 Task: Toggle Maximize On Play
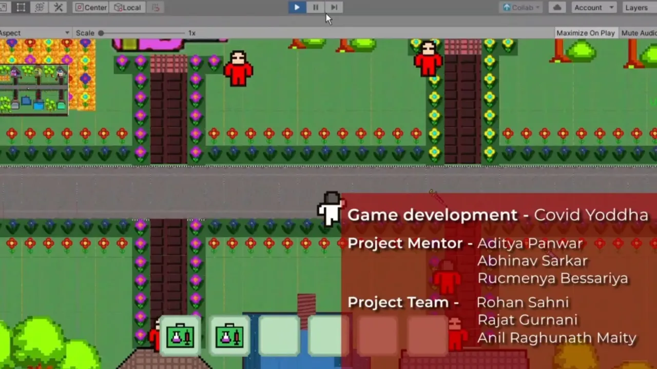[x=586, y=33]
